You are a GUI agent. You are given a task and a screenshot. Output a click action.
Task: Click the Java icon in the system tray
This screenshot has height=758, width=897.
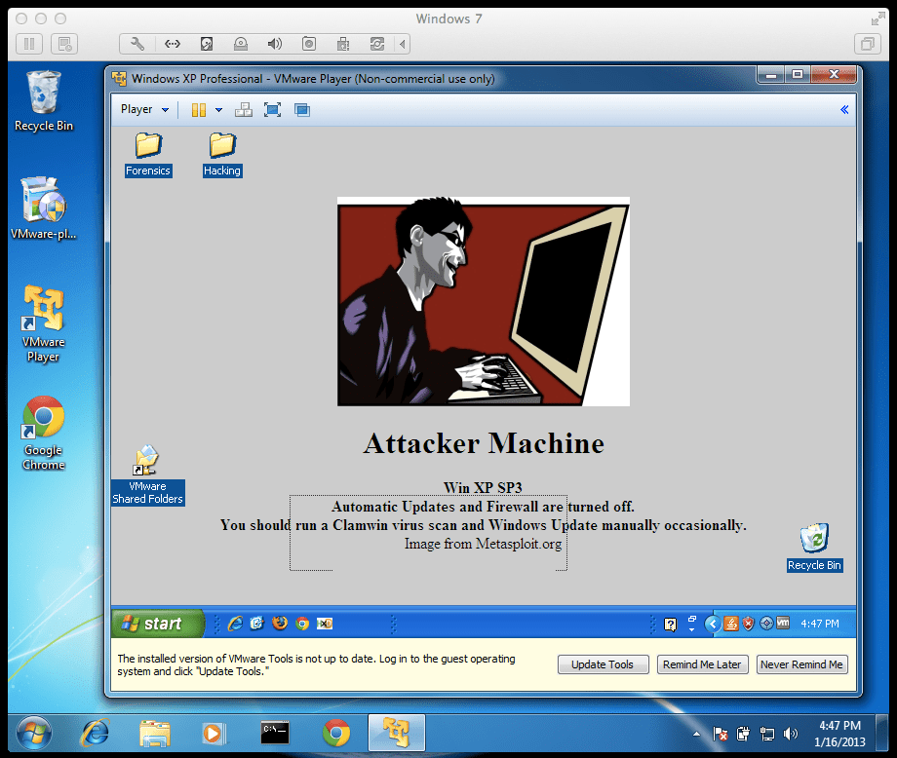pos(730,624)
